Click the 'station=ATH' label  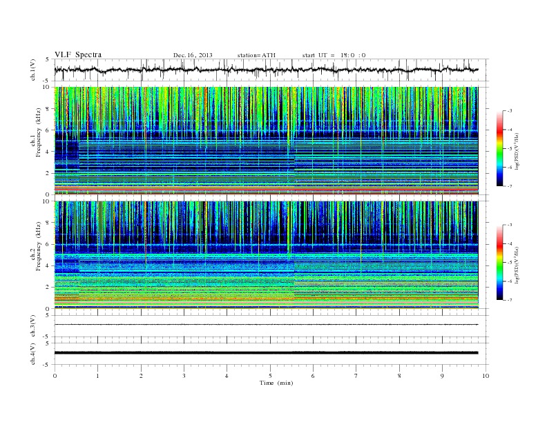(256, 55)
